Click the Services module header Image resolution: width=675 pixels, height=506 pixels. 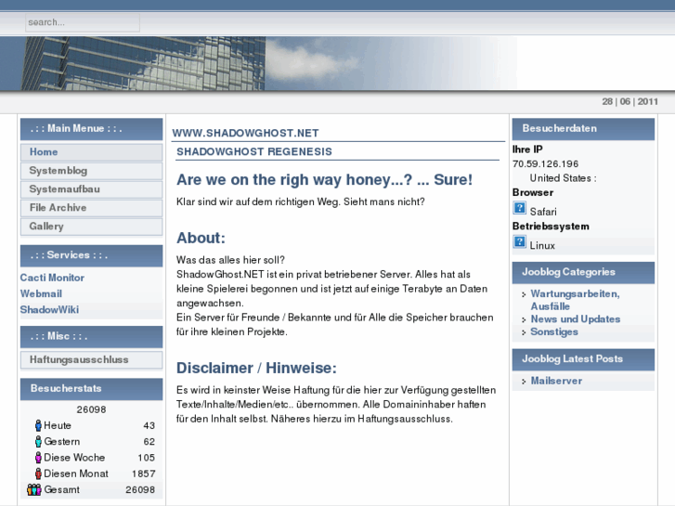(91, 256)
